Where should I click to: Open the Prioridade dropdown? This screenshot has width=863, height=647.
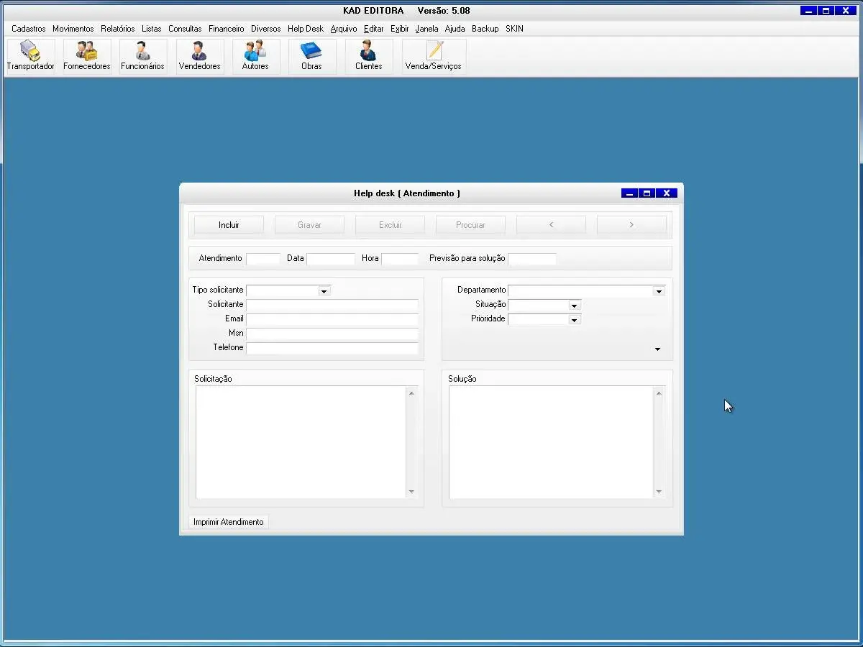coord(574,320)
